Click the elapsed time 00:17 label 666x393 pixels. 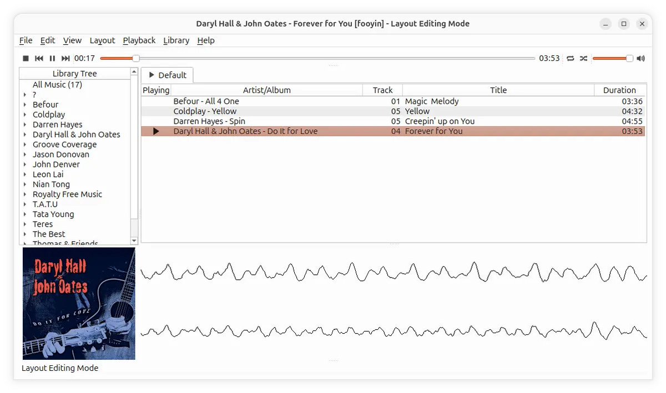pyautogui.click(x=84, y=58)
